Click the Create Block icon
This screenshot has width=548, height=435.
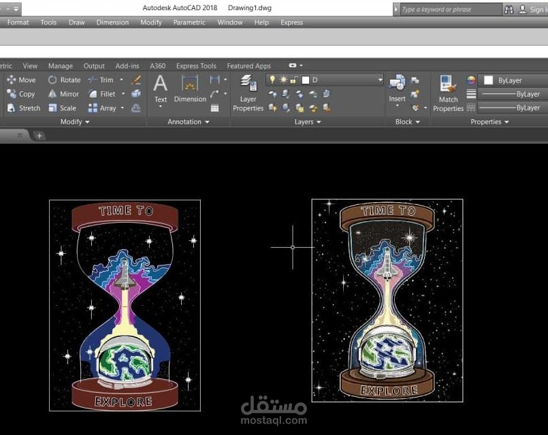coord(415,80)
